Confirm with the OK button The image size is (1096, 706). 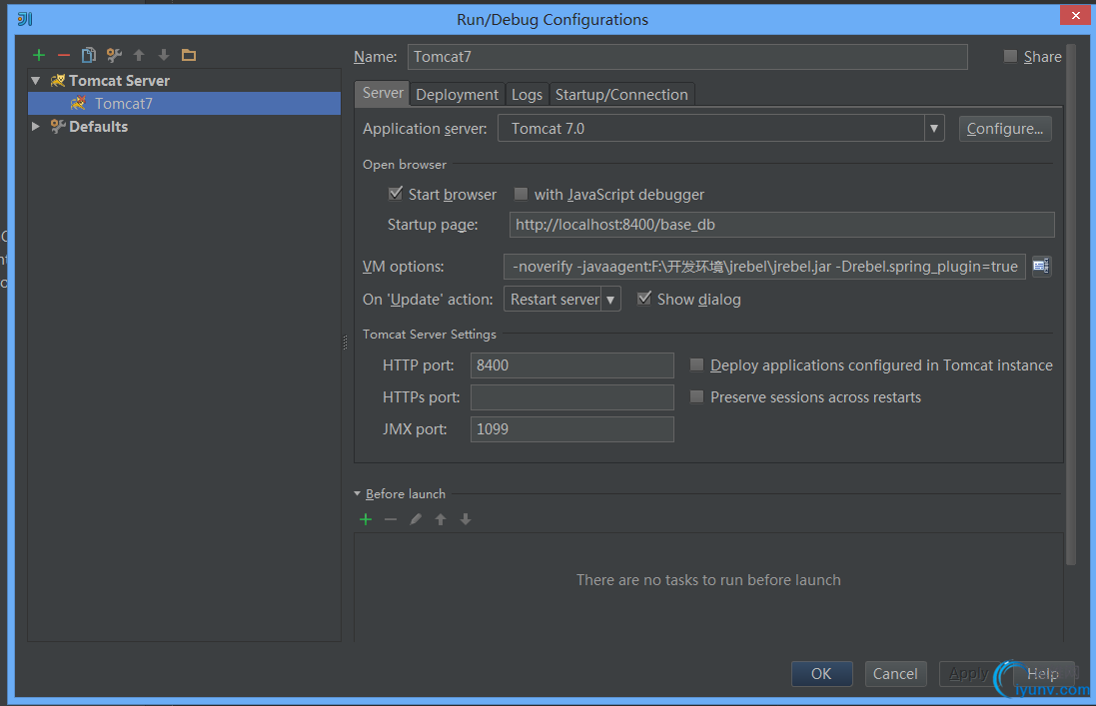tap(821, 674)
